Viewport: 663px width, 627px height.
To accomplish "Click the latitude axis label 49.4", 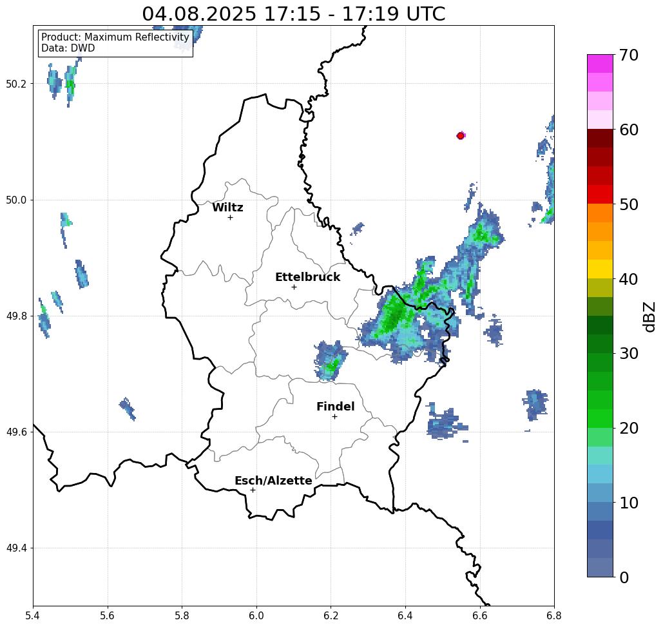I will click(x=16, y=548).
